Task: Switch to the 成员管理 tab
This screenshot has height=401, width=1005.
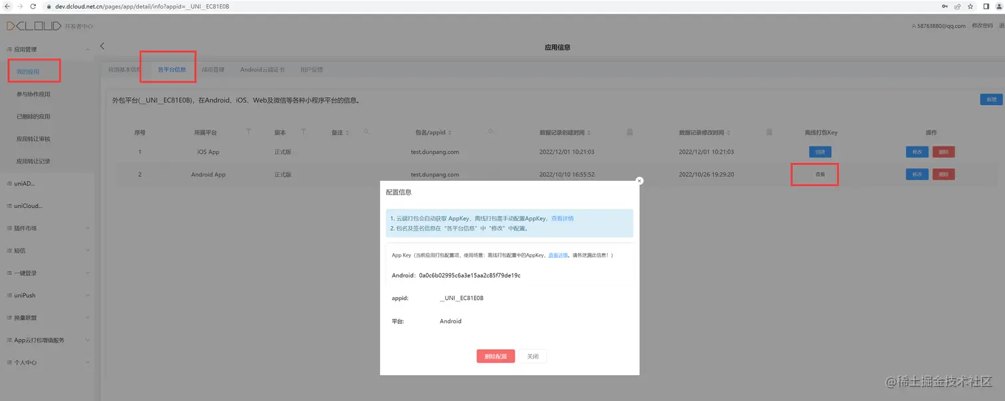Action: tap(213, 69)
